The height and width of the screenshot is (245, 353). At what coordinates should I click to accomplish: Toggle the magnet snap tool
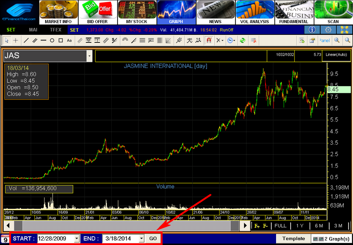[209, 41]
